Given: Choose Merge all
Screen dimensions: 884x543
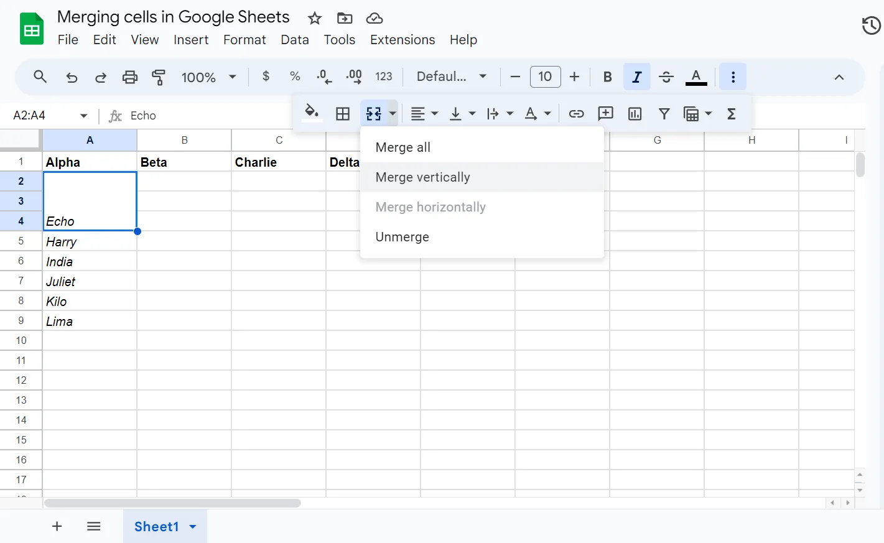Looking at the screenshot, I should (482, 147).
